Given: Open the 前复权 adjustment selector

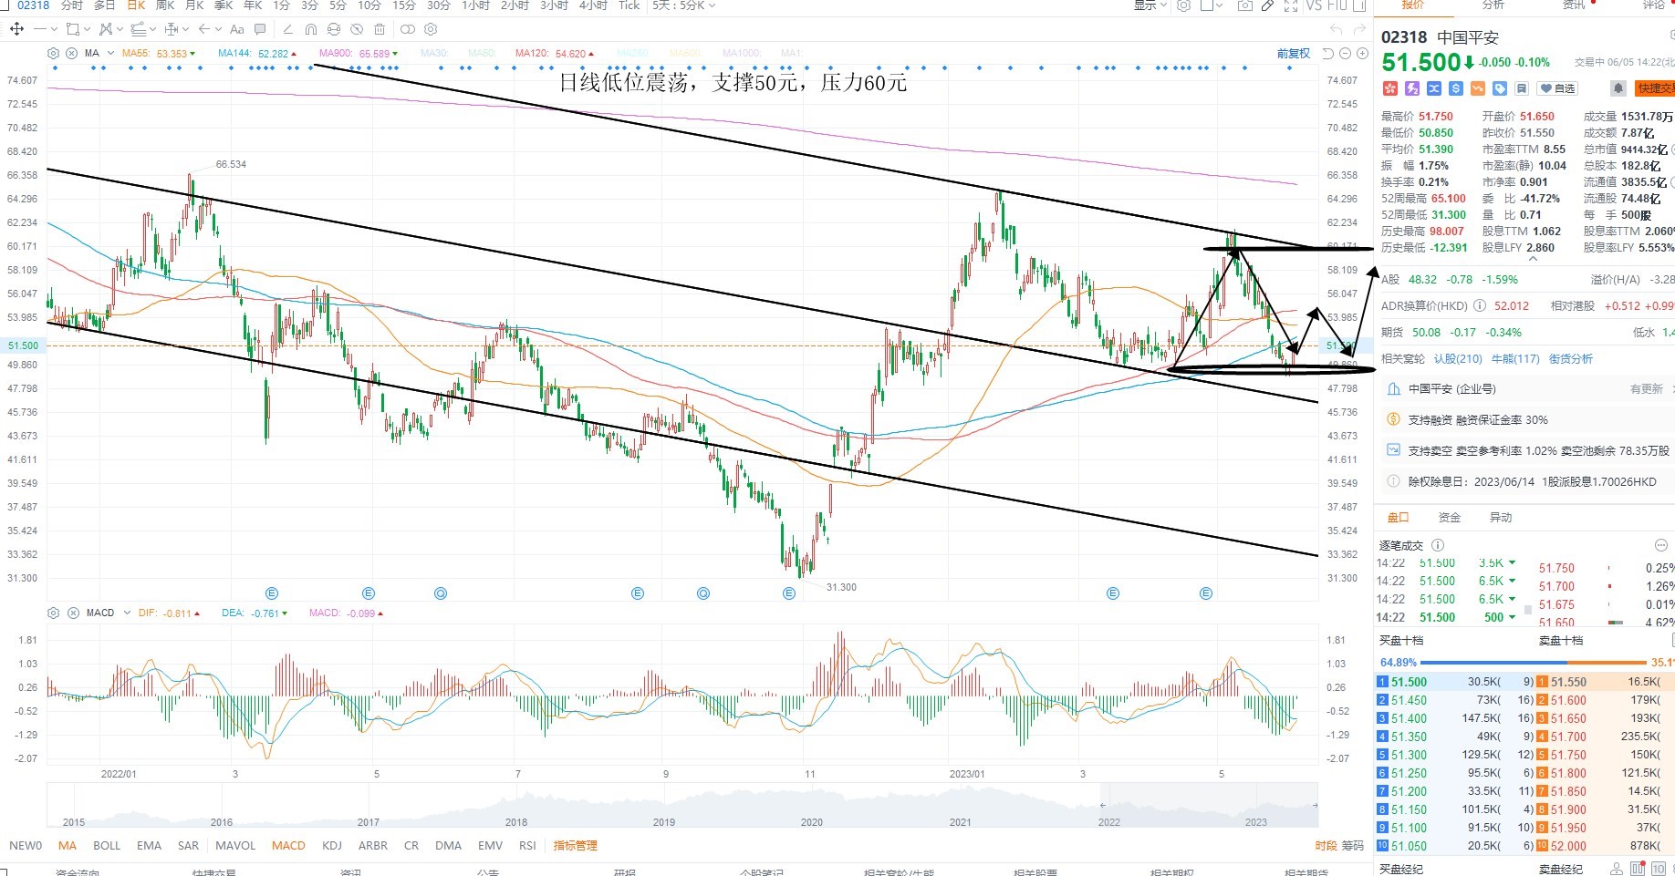Looking at the screenshot, I should click(x=1293, y=54).
